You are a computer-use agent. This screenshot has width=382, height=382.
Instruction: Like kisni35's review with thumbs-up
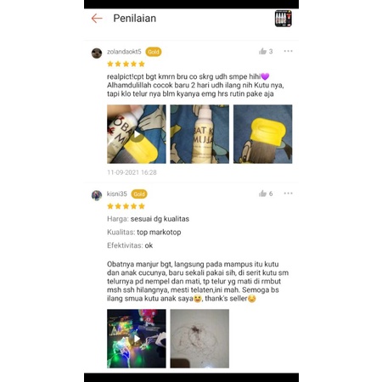(262, 194)
